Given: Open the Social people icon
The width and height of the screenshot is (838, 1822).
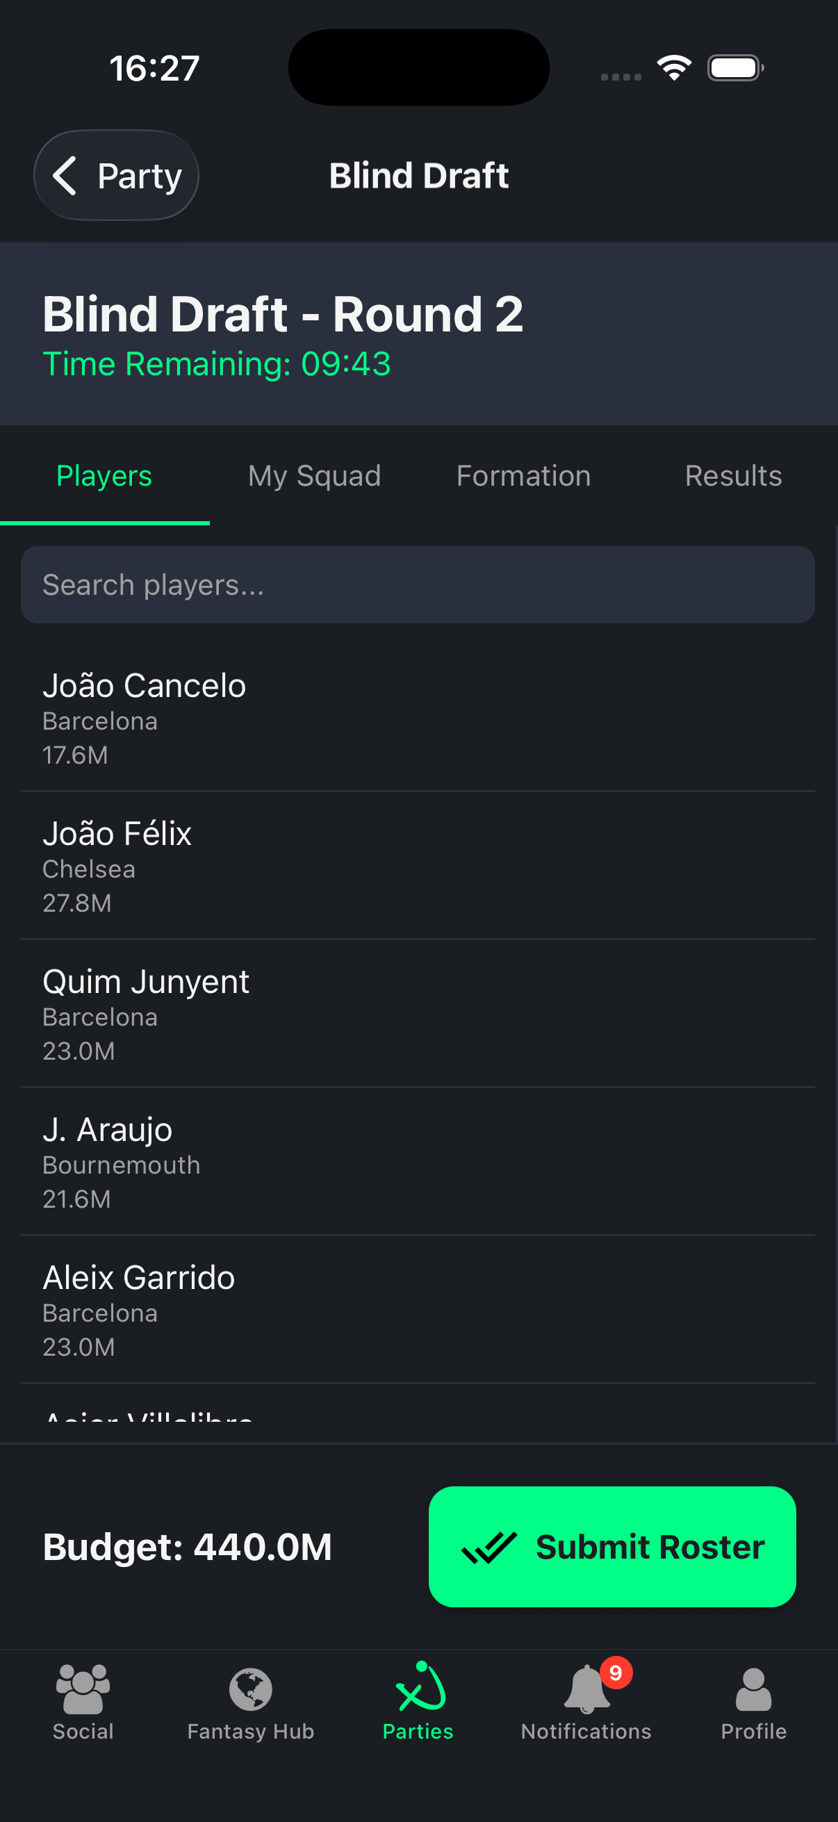Looking at the screenshot, I should click(83, 1689).
